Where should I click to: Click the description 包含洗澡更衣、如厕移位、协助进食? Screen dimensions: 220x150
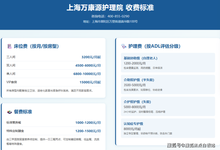(x=143, y=90)
